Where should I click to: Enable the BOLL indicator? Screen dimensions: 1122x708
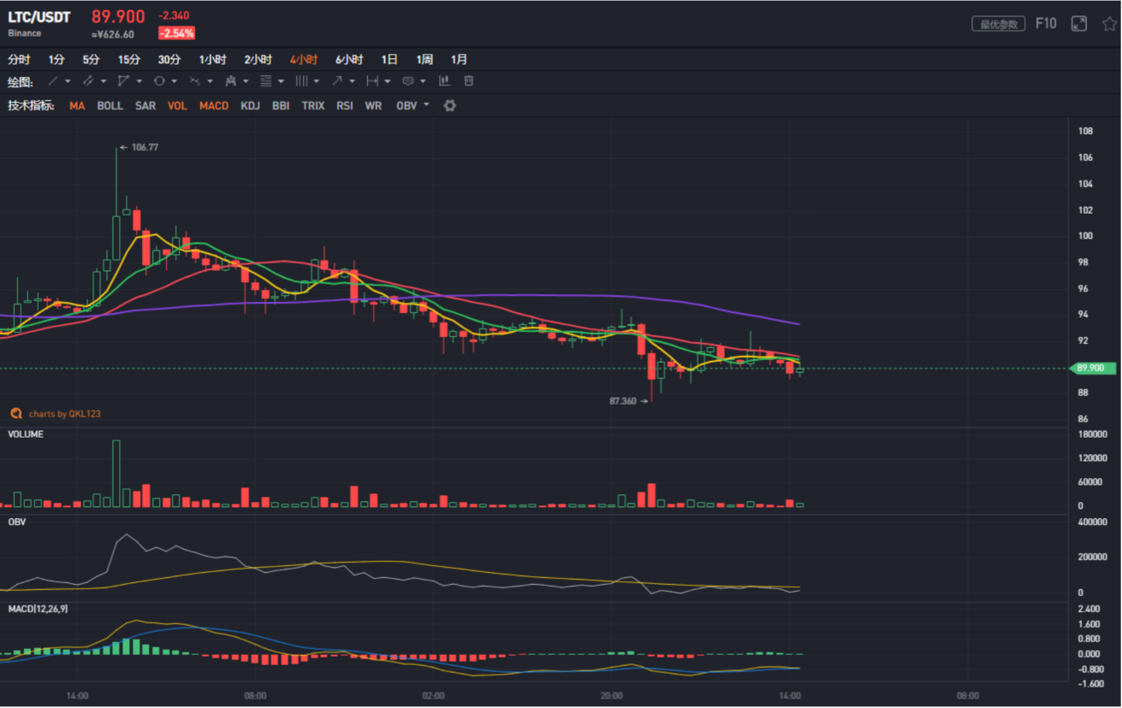click(x=110, y=106)
